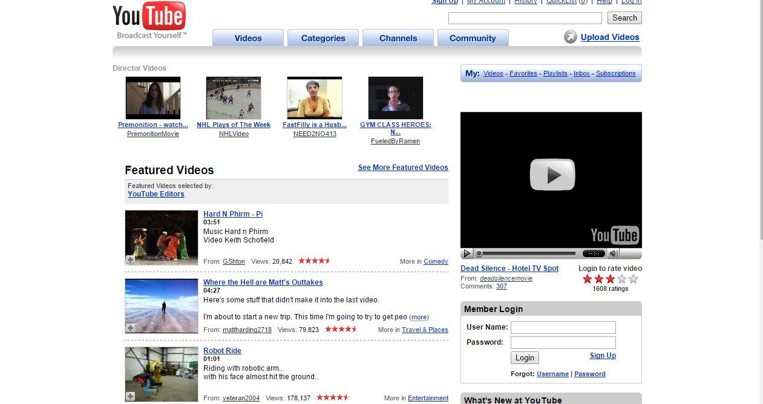Expand description with the (more) link

tap(419, 317)
